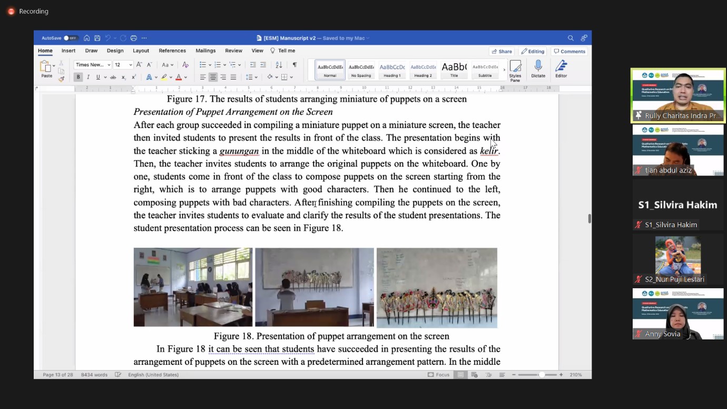This screenshot has width=727, height=409.
Task: Open Page 13 of 28 indicator
Action: tap(58, 375)
